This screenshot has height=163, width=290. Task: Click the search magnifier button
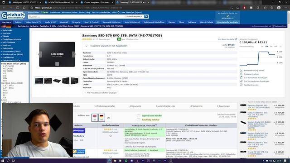(146, 16)
